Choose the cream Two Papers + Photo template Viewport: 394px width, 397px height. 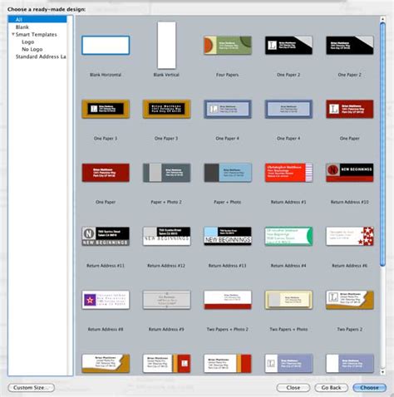click(288, 300)
